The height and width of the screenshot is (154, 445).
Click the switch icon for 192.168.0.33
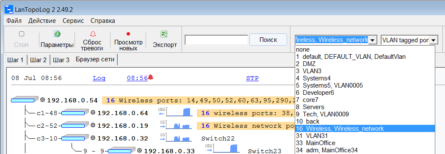(x=122, y=151)
